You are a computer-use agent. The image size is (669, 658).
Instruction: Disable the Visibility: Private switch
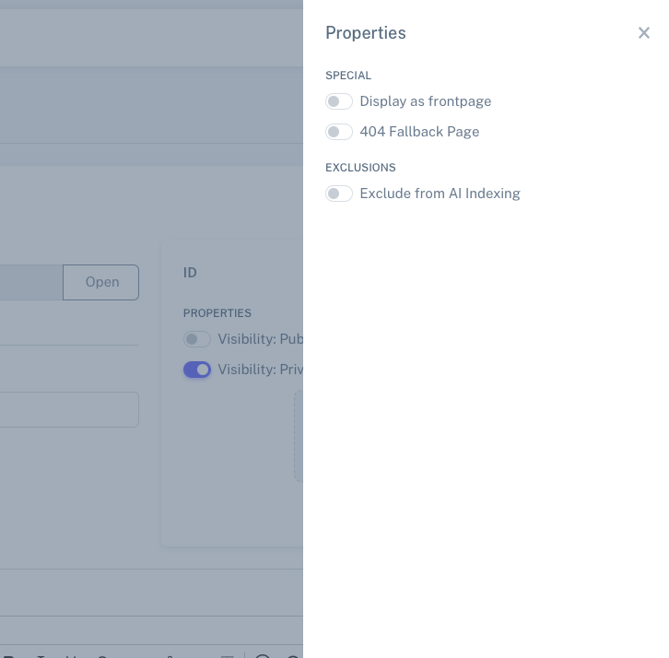point(197,370)
